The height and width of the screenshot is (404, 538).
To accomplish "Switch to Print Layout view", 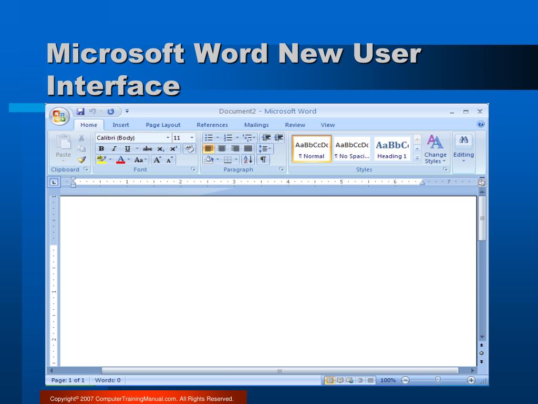I will coord(330,380).
